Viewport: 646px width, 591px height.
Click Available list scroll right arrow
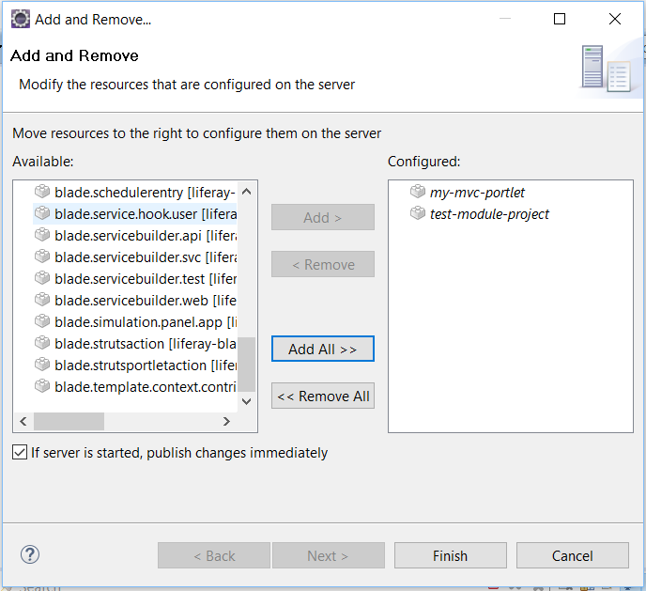click(226, 421)
